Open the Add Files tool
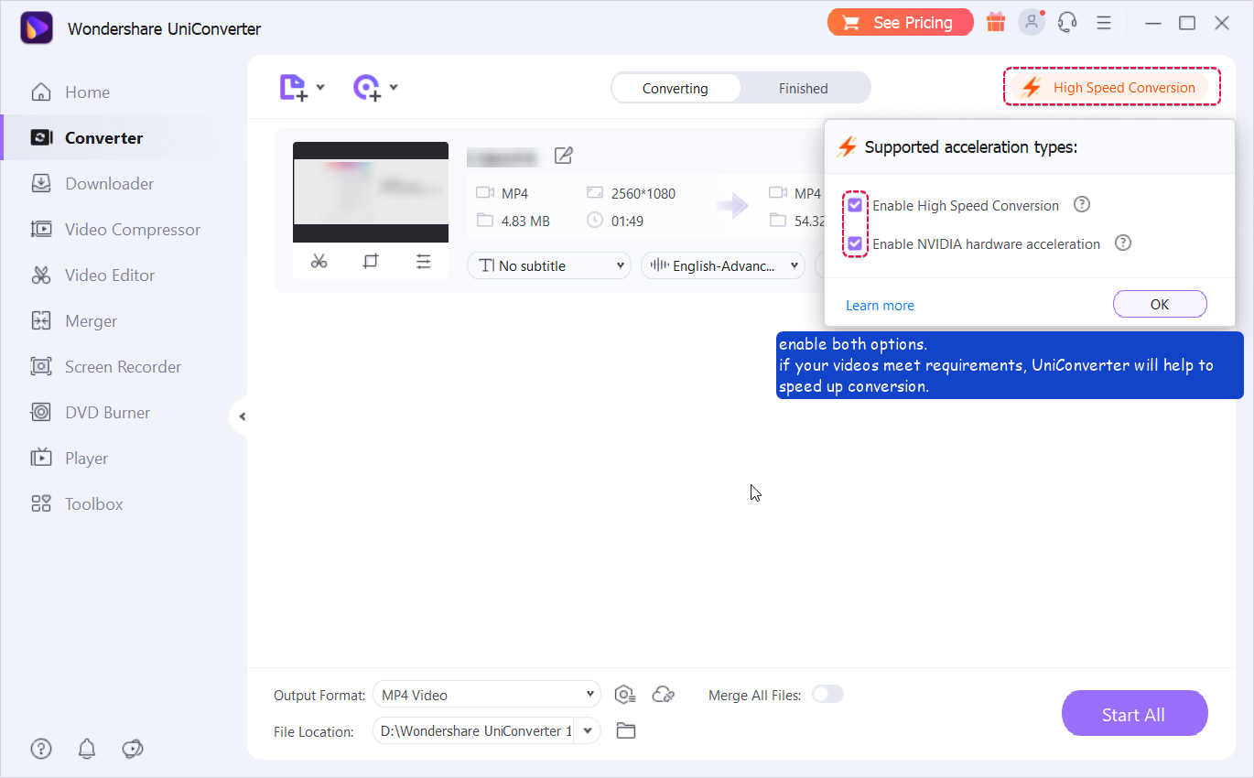This screenshot has width=1254, height=778. click(295, 87)
